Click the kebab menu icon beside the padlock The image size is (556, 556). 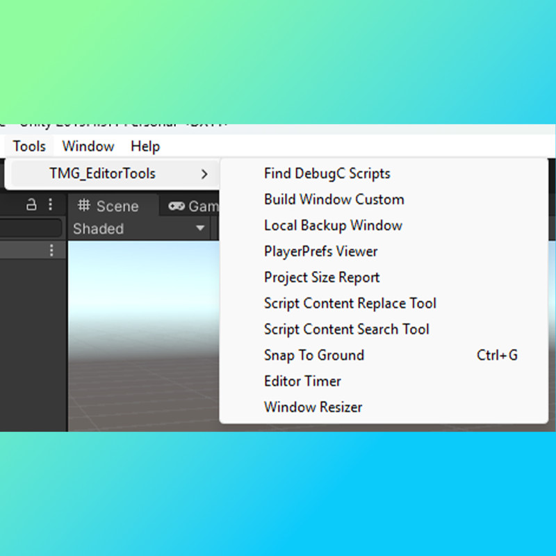point(50,203)
